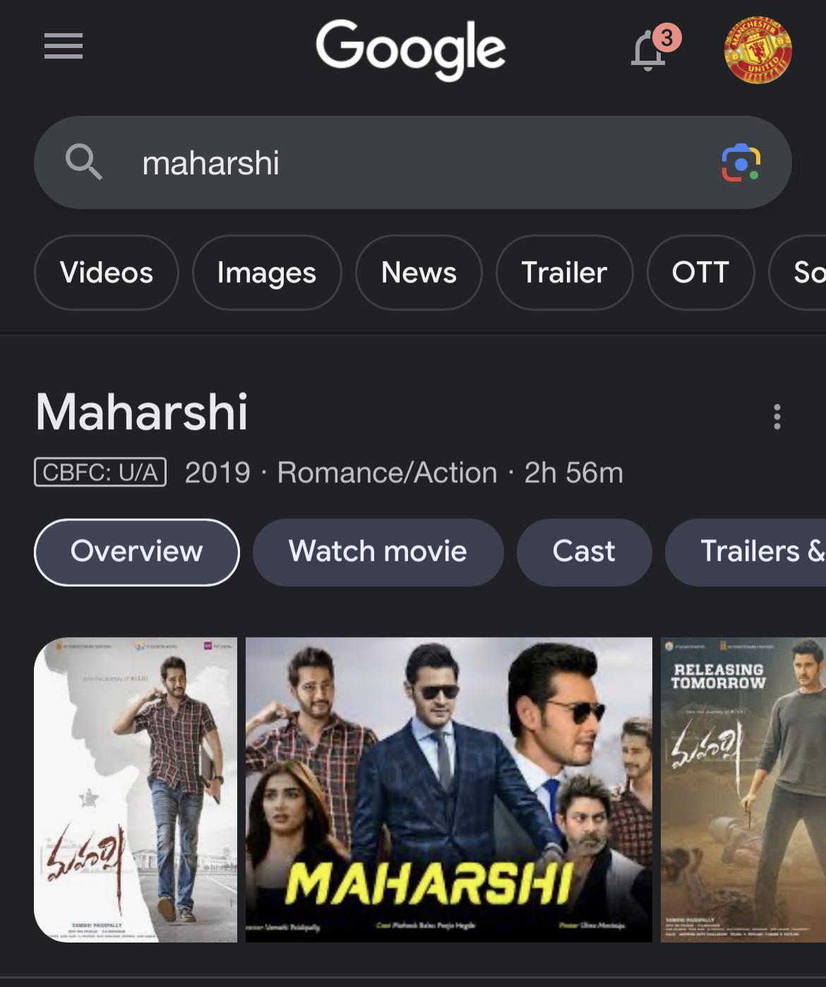826x987 pixels.
Task: Select the Overview tab
Action: pyautogui.click(x=137, y=552)
